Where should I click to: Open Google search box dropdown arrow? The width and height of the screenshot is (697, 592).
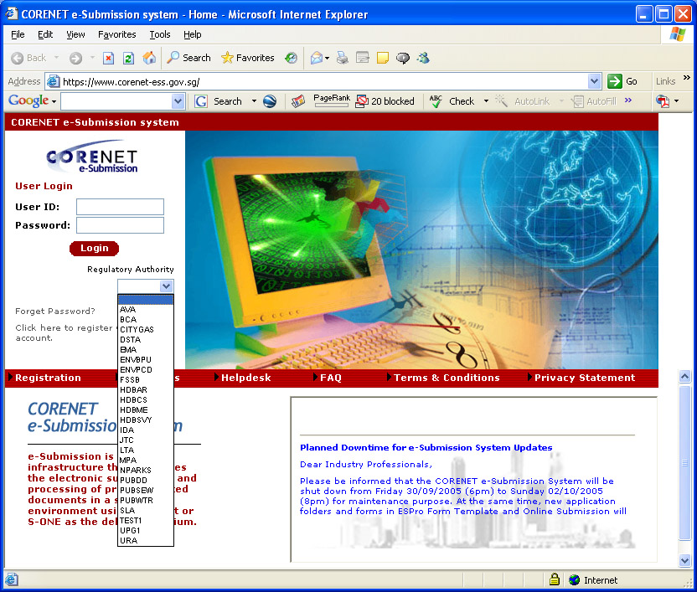[178, 101]
